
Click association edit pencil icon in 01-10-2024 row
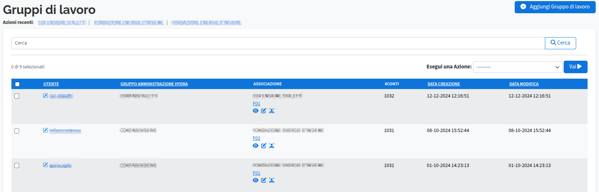(x=264, y=180)
